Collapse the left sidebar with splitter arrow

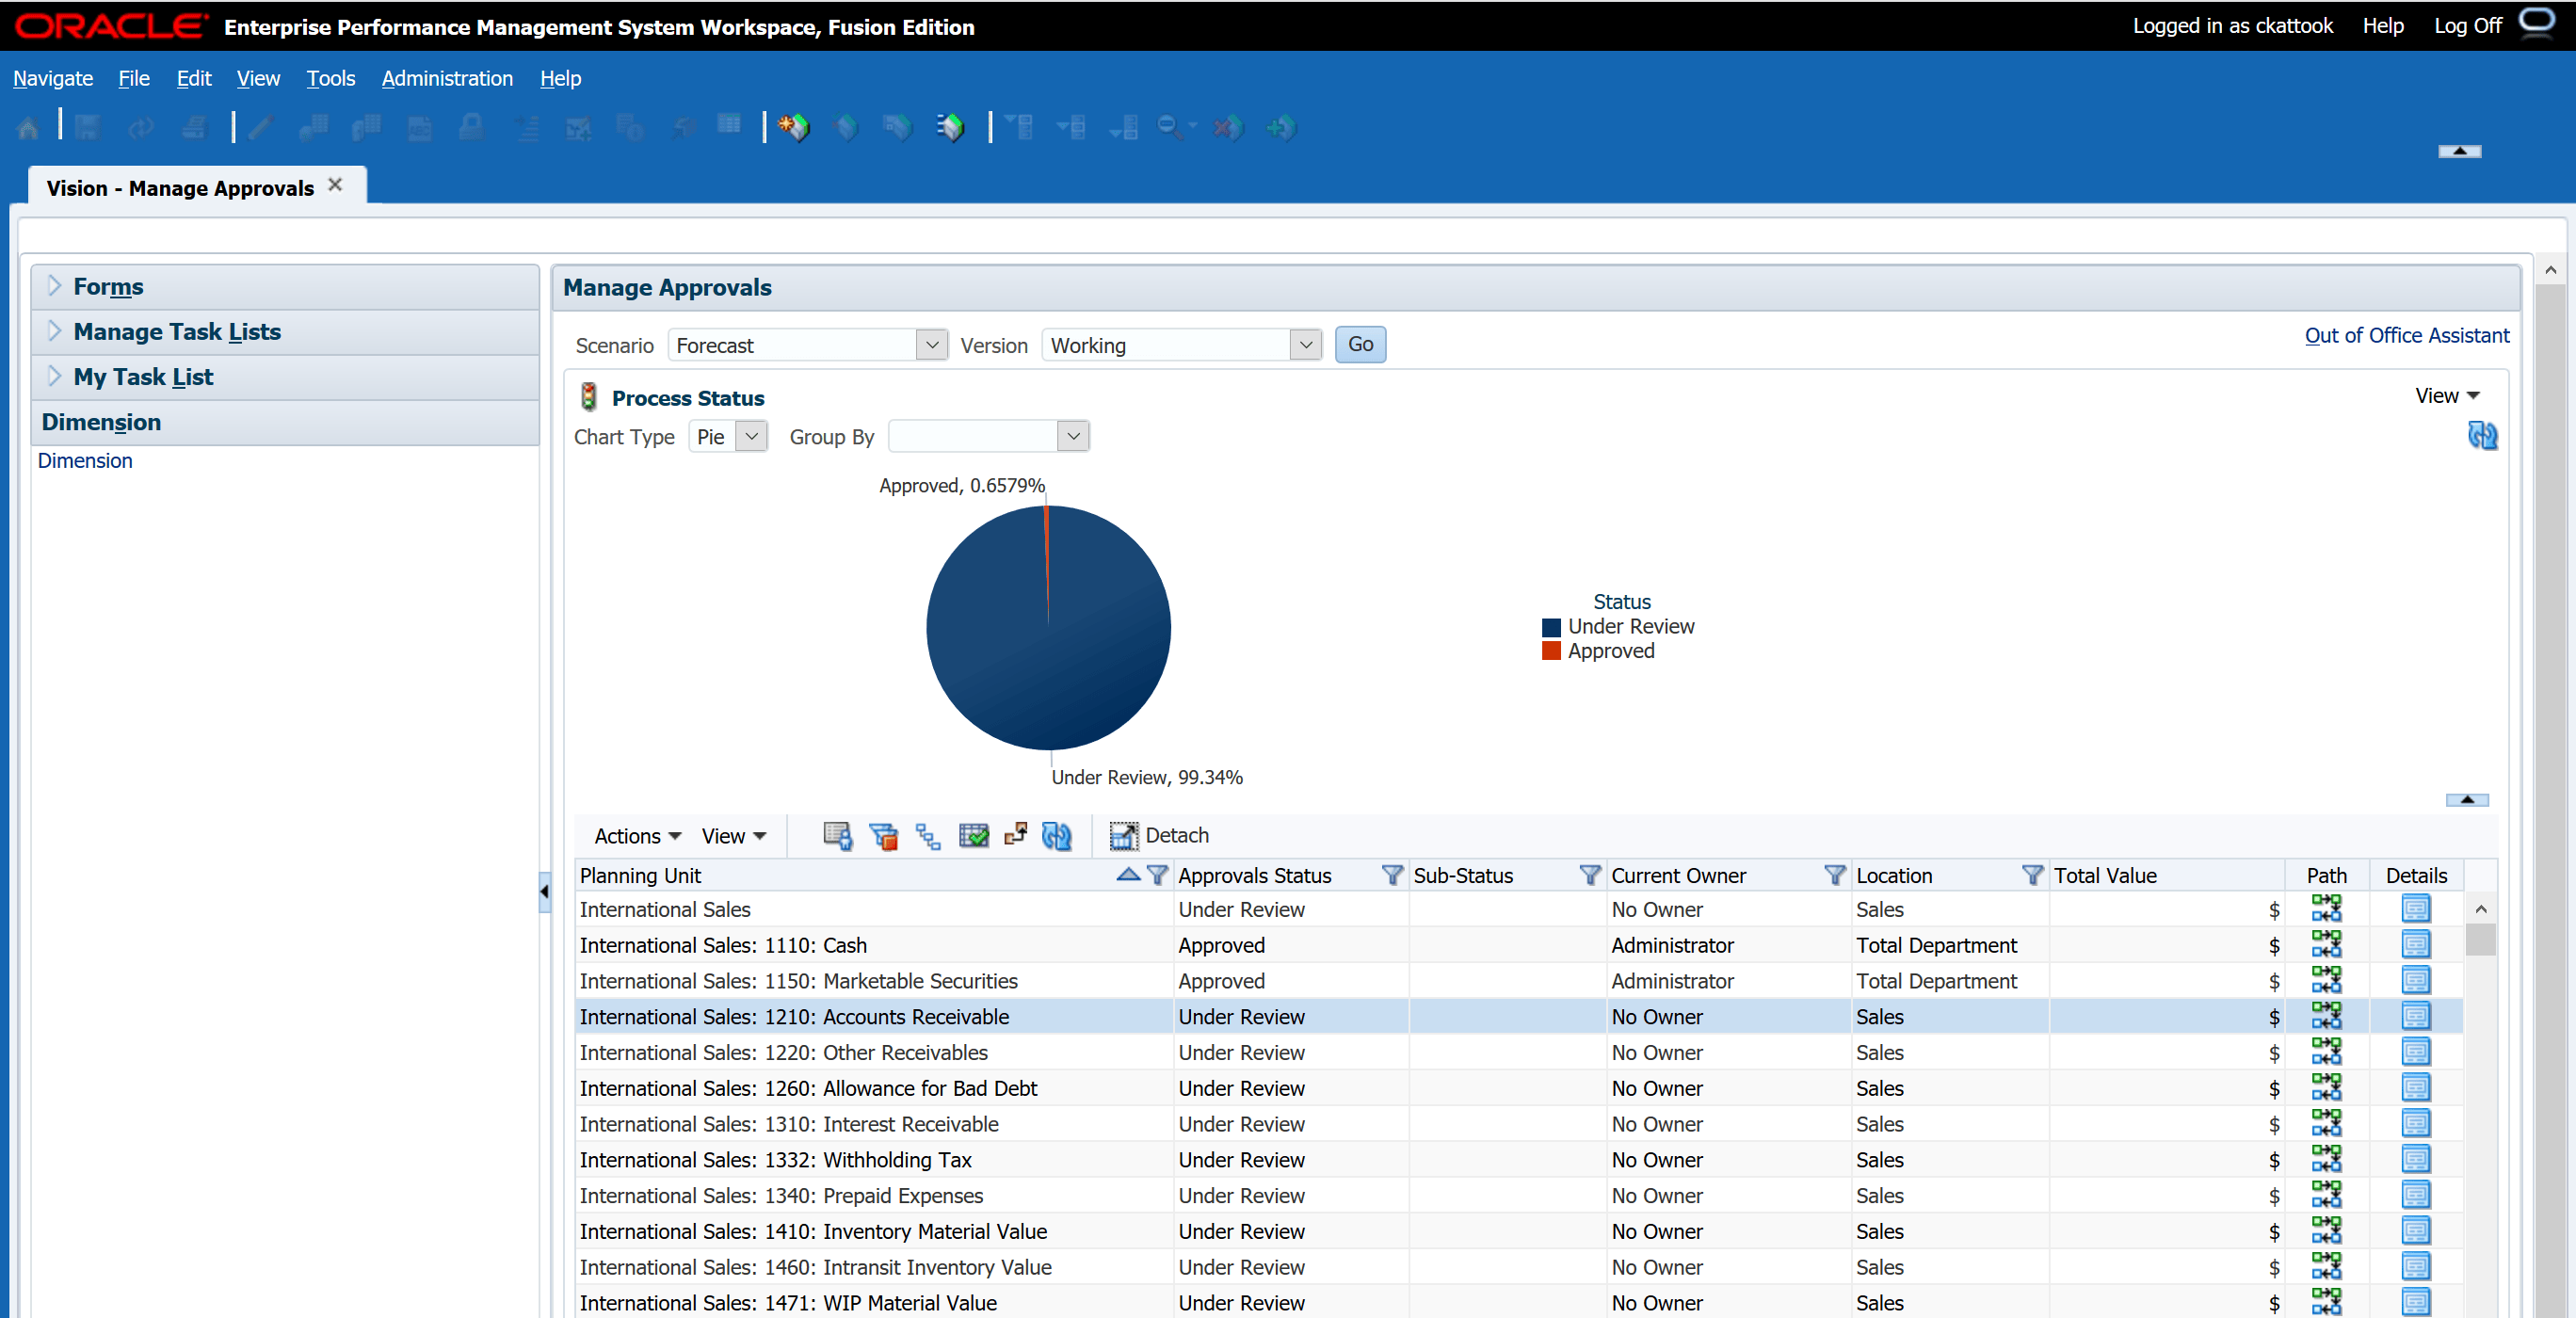(544, 890)
